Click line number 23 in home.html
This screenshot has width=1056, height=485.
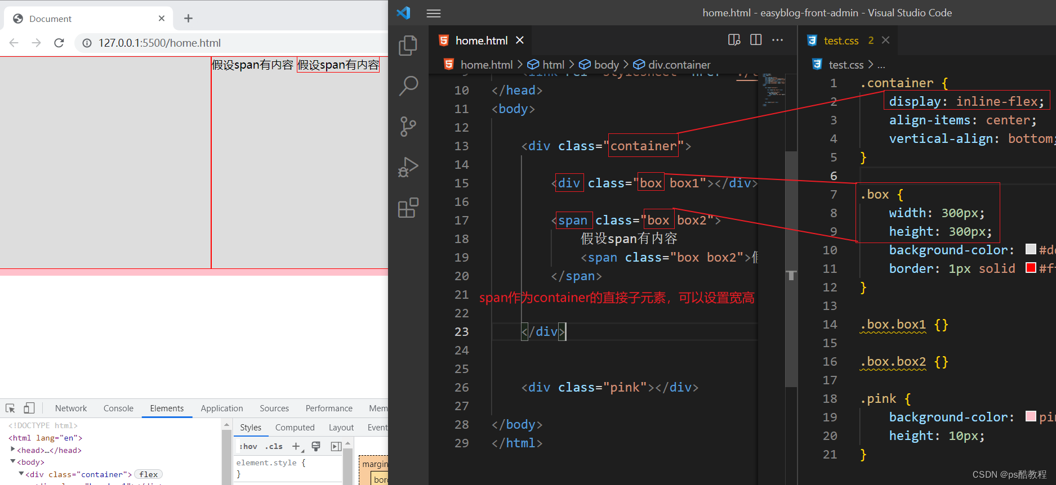[x=461, y=331]
